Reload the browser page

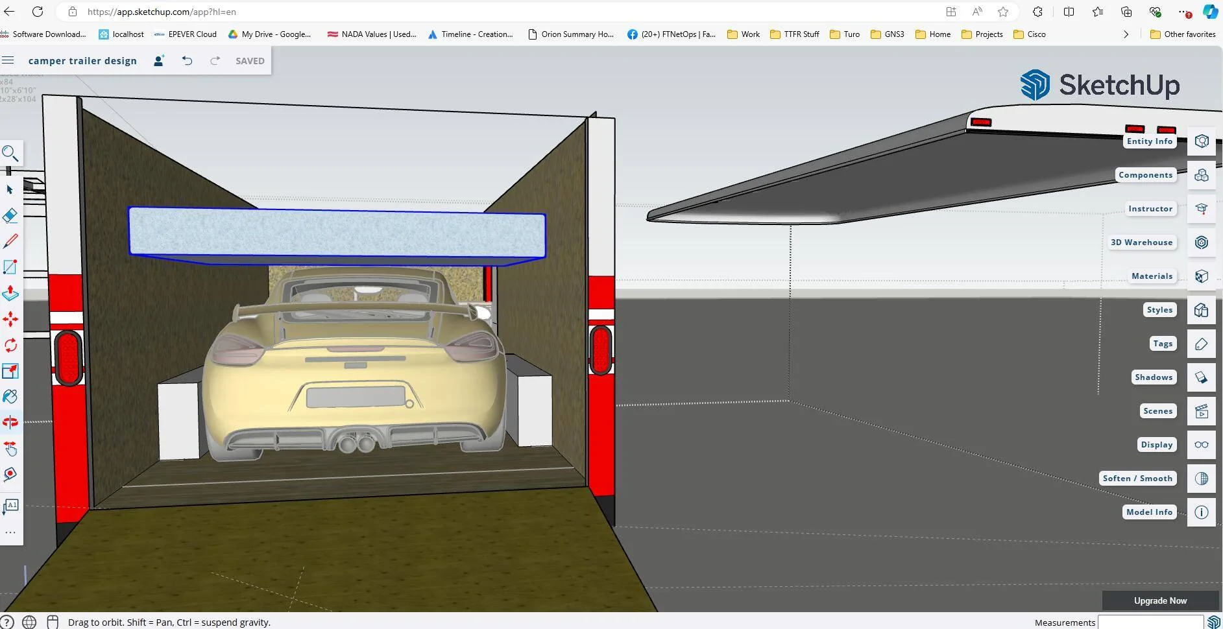tap(38, 12)
